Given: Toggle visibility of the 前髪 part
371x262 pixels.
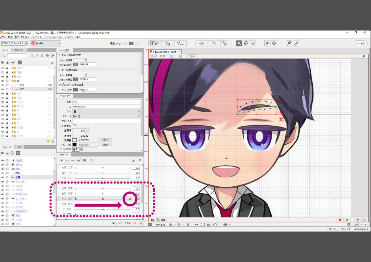Looking at the screenshot, I should [2, 72].
